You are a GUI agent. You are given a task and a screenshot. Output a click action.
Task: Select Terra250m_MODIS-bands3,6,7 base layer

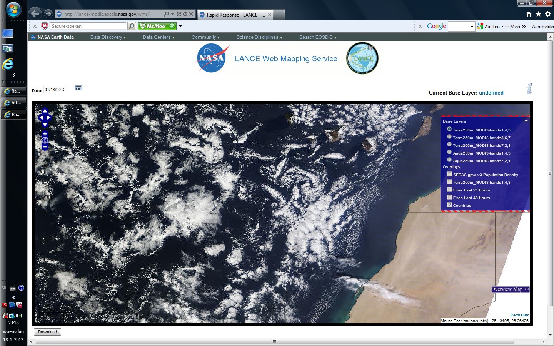click(x=449, y=137)
